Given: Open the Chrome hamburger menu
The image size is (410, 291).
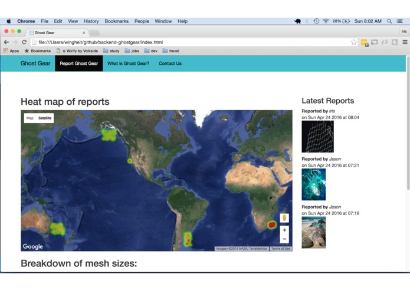Looking at the screenshot, I should click(405, 42).
